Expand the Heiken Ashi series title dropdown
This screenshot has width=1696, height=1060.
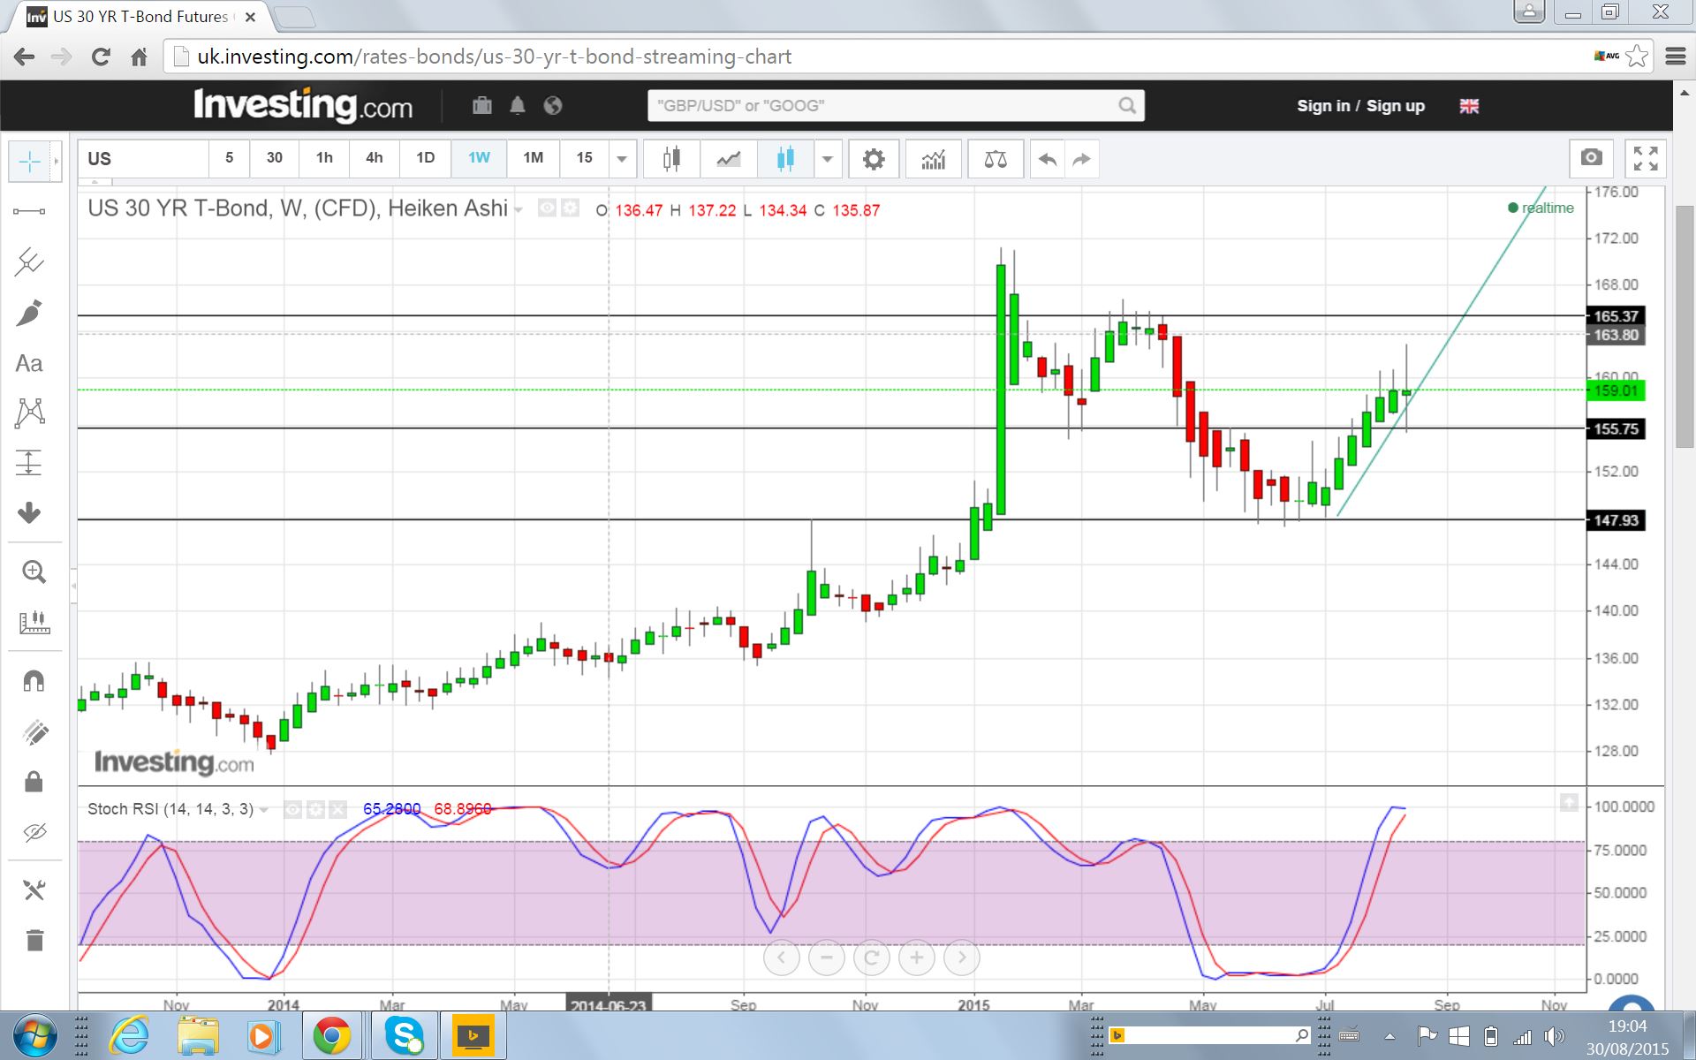click(519, 210)
